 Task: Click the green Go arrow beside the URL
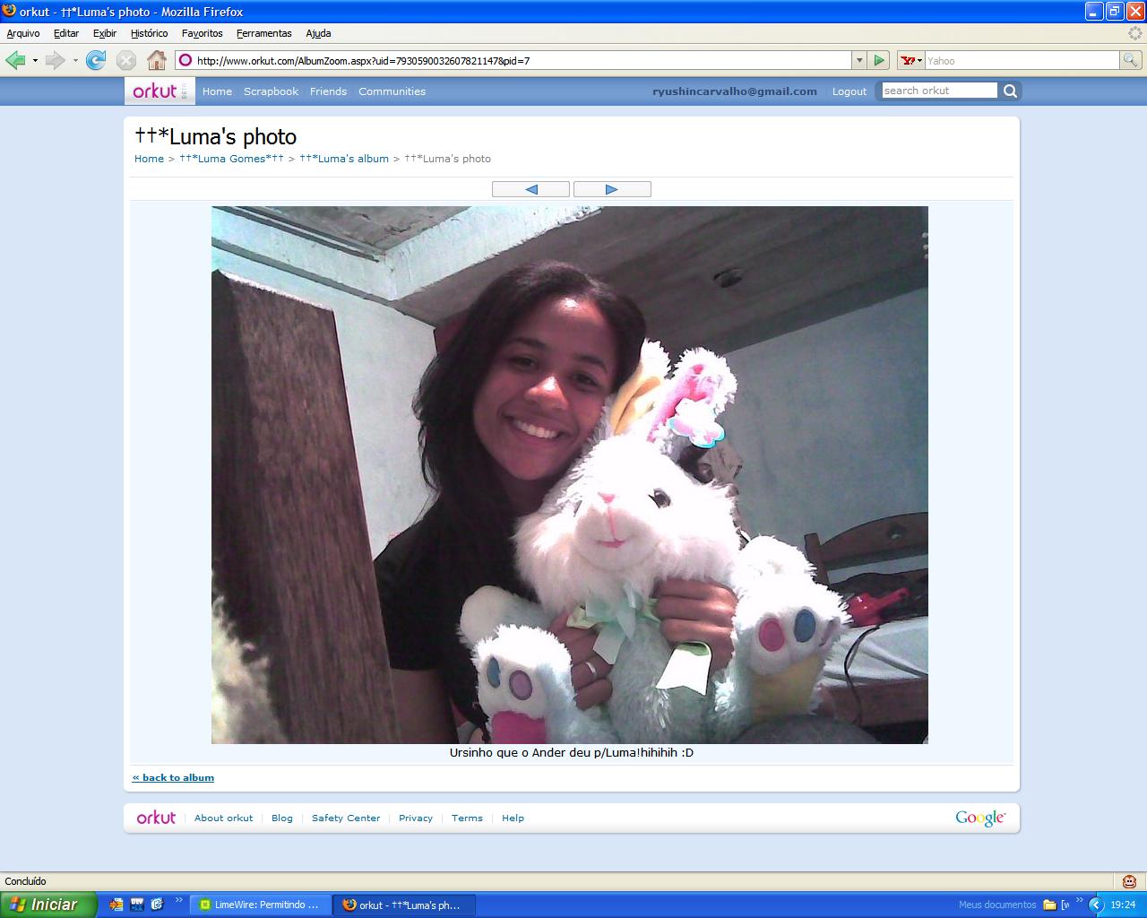coord(879,60)
